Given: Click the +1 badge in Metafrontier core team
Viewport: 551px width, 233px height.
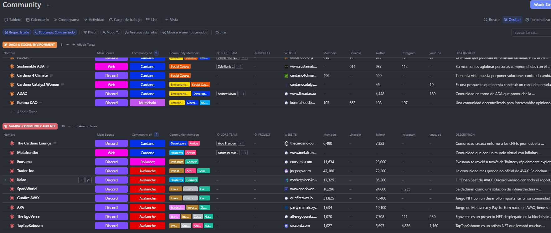Looking at the screenshot, I should coord(244,153).
